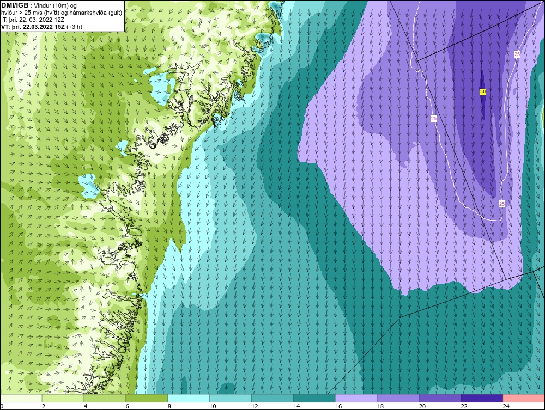545x410 pixels.
Task: Select the 14–16 m/s dark teal swatch
Action: pos(314,398)
